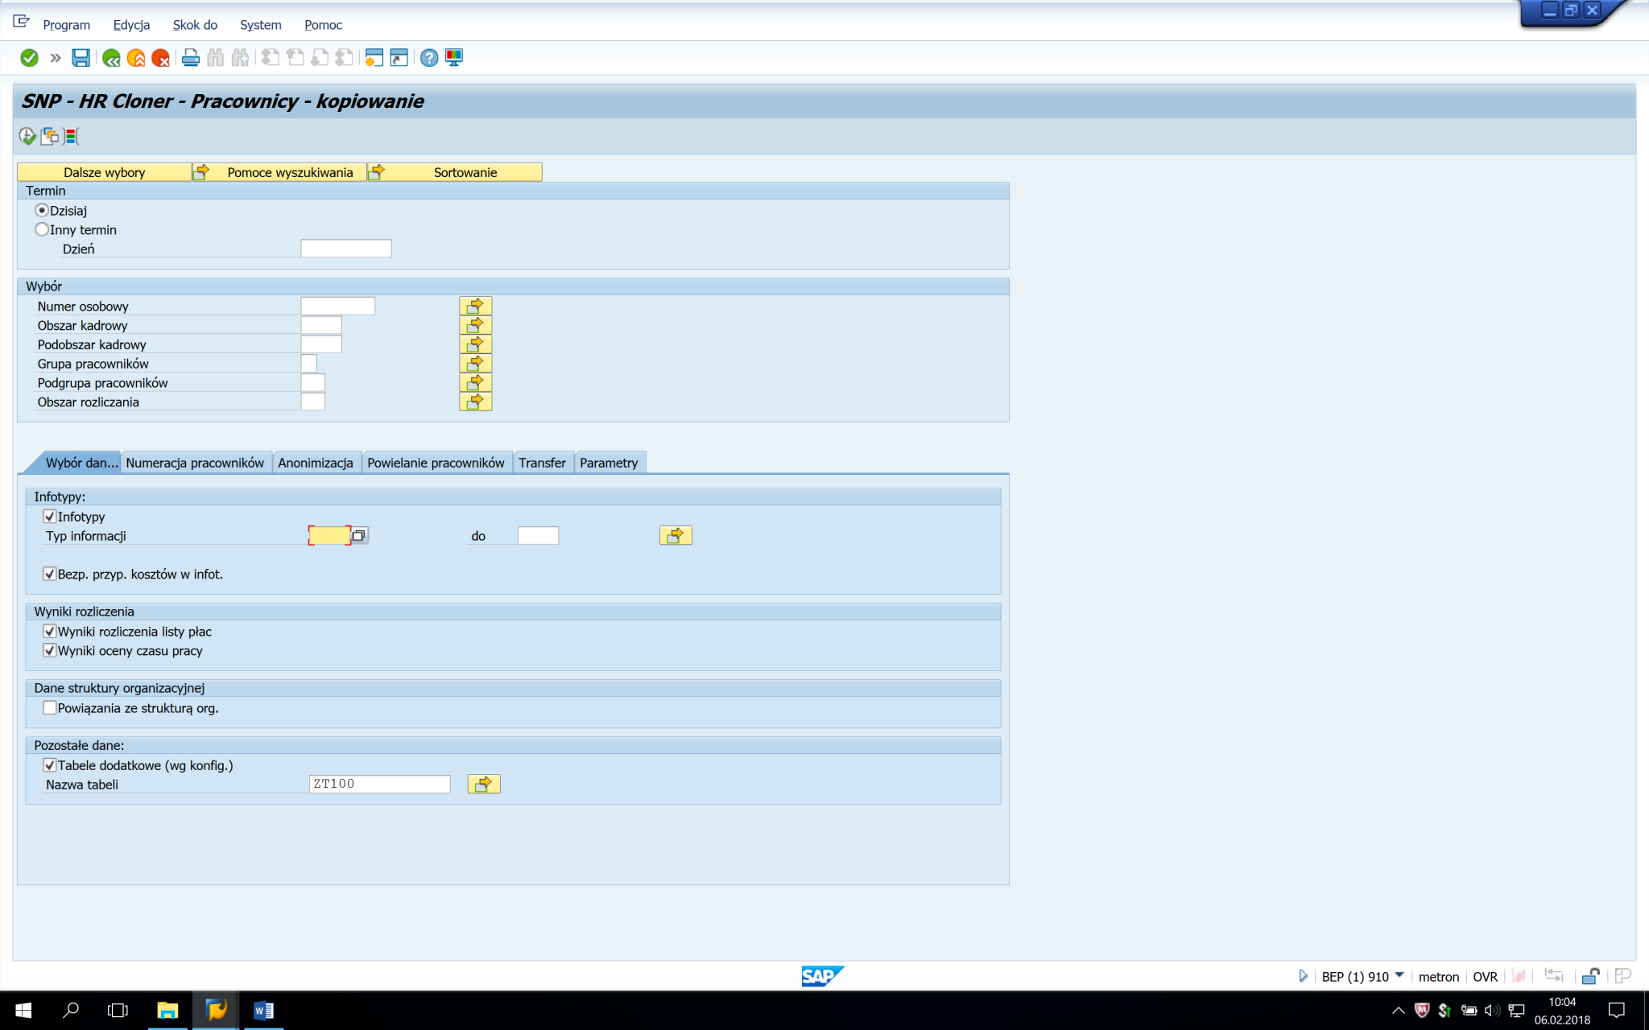This screenshot has width=1649, height=1030.
Task: Toggle the Infotypy checkbox
Action: (50, 517)
